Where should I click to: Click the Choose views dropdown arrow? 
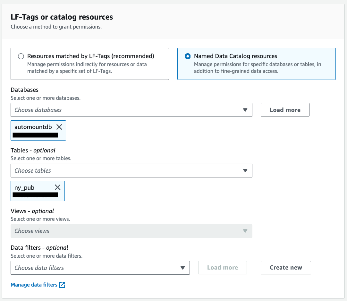(x=245, y=231)
